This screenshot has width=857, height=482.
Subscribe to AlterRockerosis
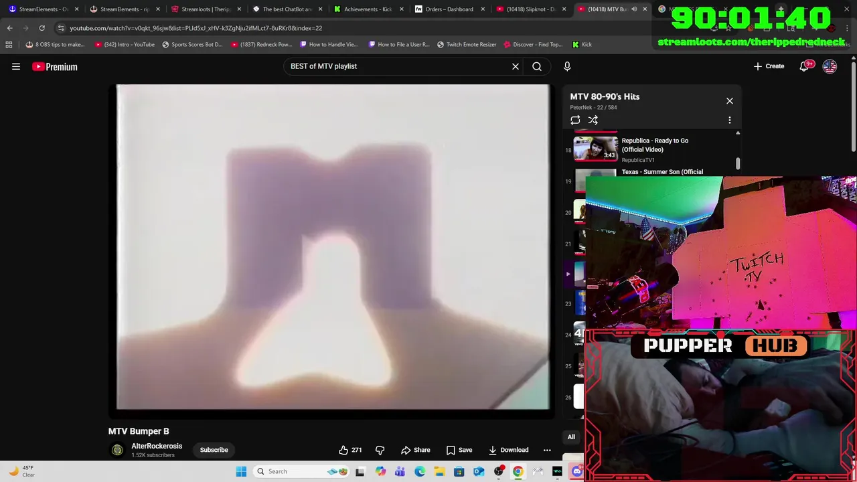point(214,450)
